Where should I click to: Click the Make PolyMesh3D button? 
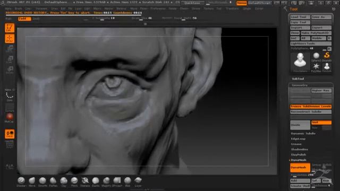click(316, 33)
